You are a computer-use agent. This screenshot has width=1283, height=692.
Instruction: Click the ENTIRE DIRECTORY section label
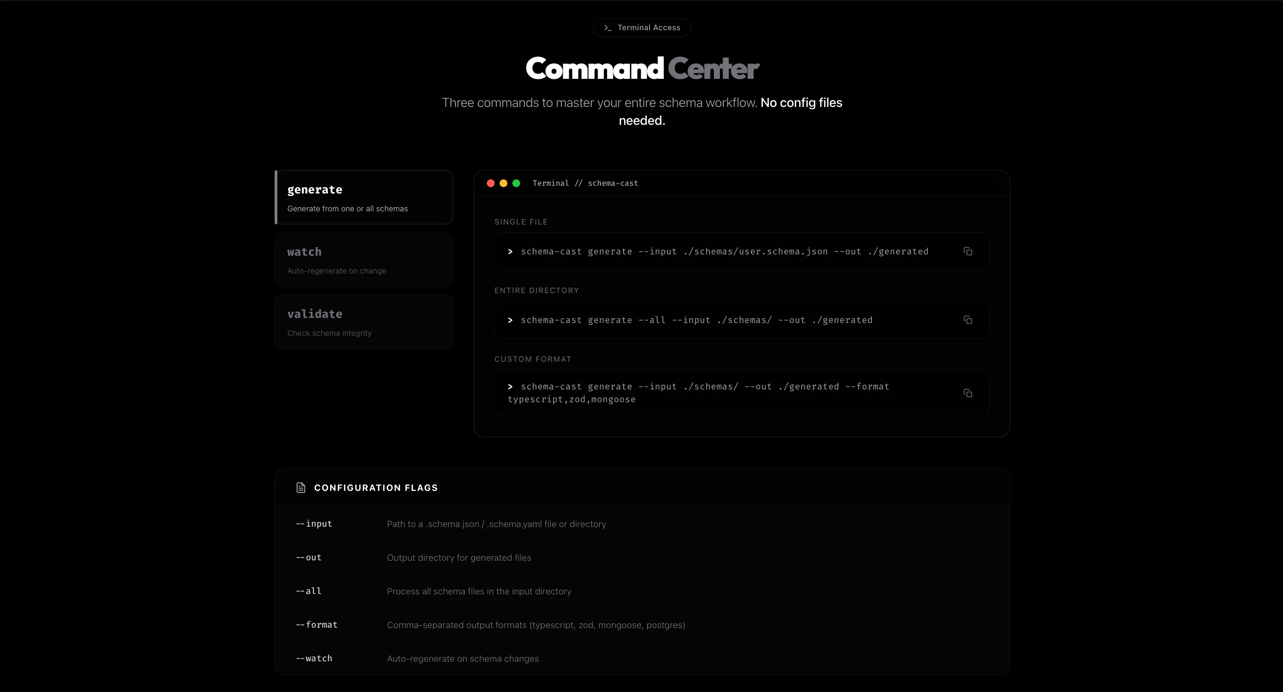(x=536, y=291)
